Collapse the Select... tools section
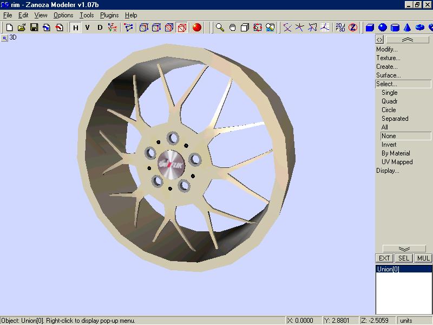The width and height of the screenshot is (433, 325). (x=386, y=84)
